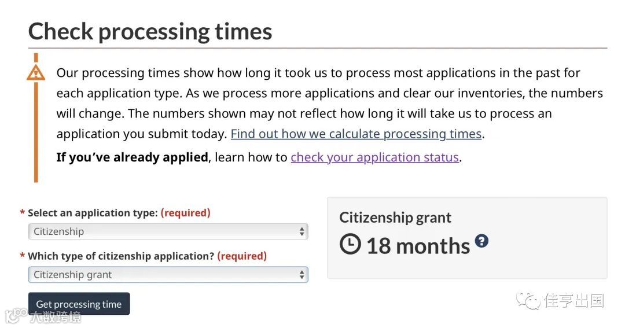Click the orange warning triangle icon
625x328 pixels.
[36, 72]
